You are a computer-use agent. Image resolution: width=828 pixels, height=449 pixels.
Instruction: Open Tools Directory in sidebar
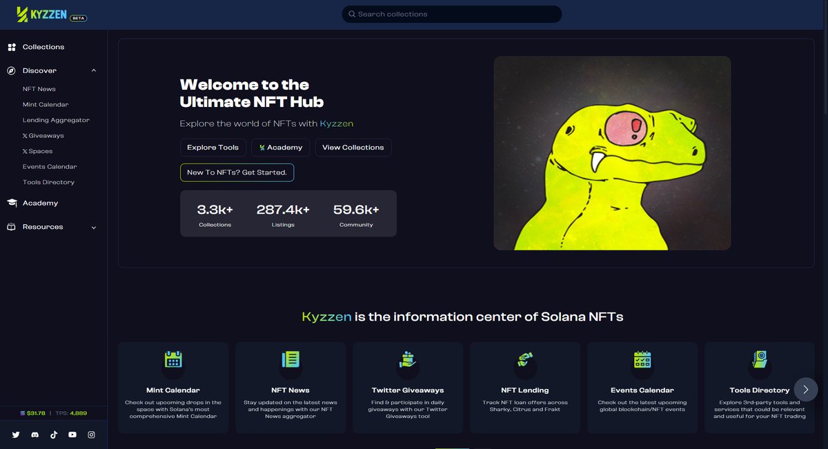[48, 182]
